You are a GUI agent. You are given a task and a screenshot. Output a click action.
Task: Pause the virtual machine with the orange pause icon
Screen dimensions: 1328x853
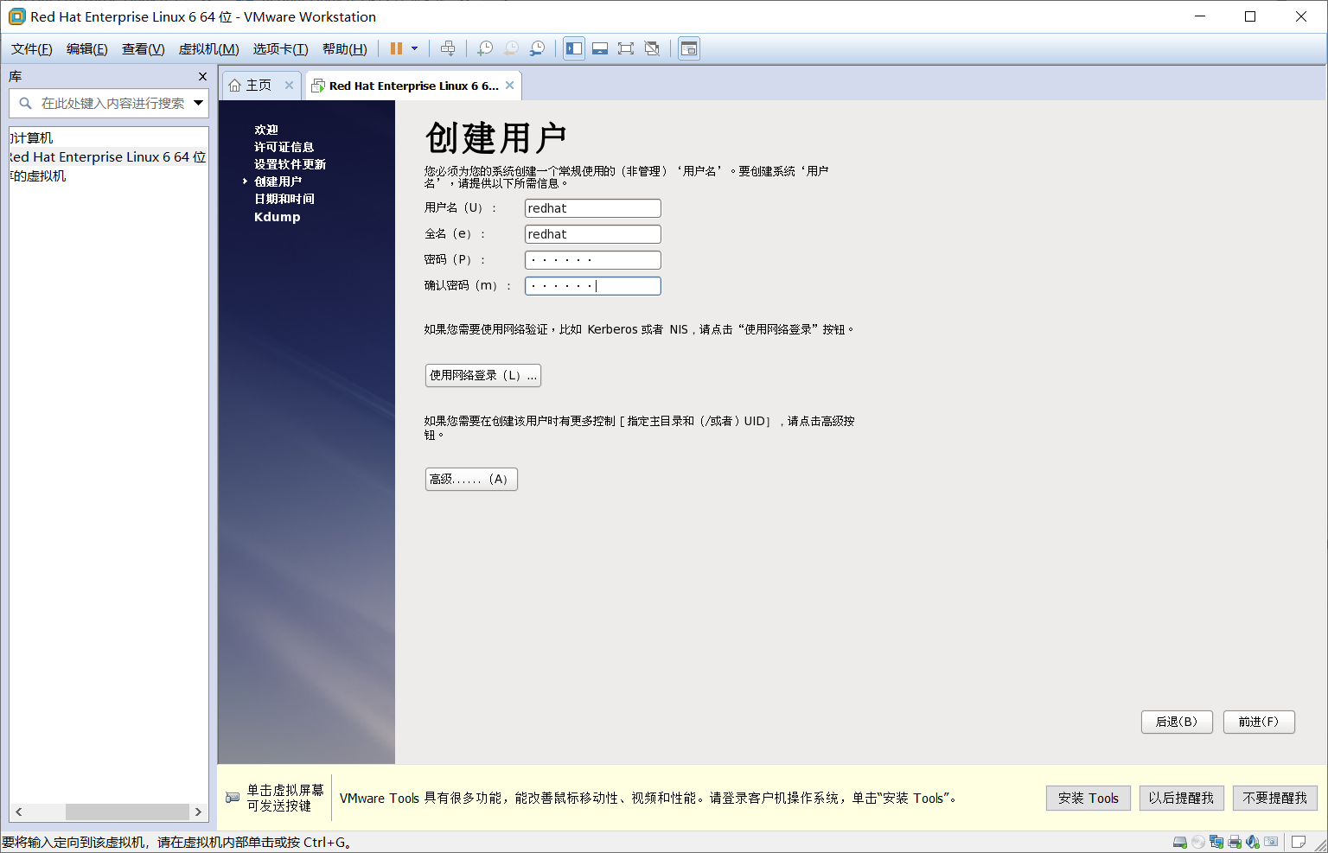(396, 48)
